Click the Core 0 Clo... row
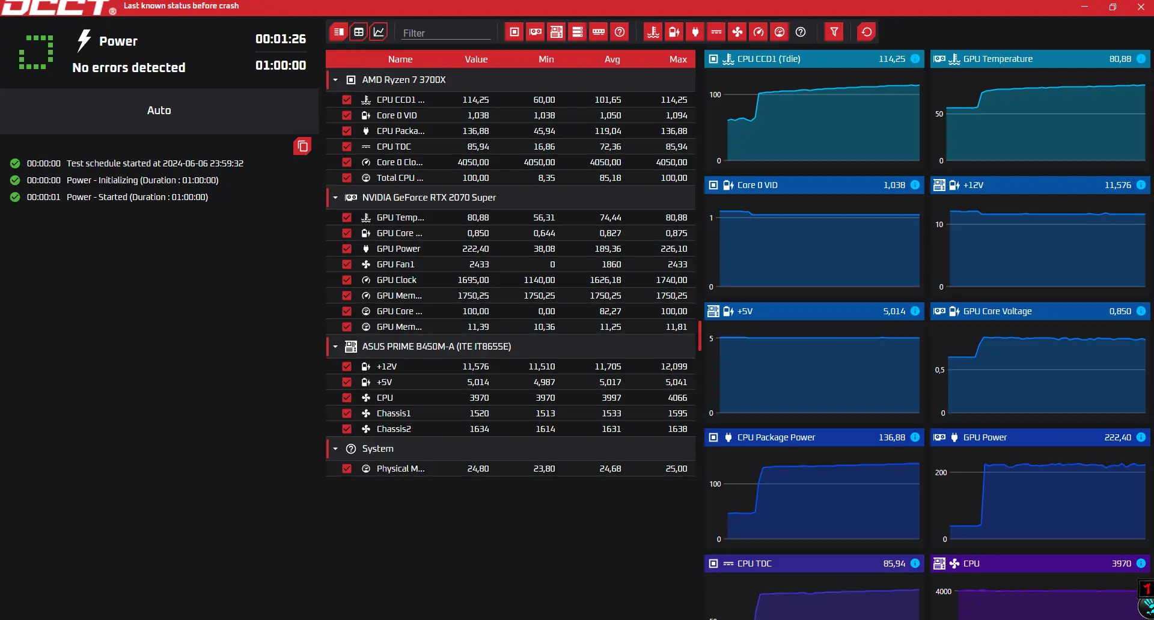The height and width of the screenshot is (620, 1154). pyautogui.click(x=511, y=162)
